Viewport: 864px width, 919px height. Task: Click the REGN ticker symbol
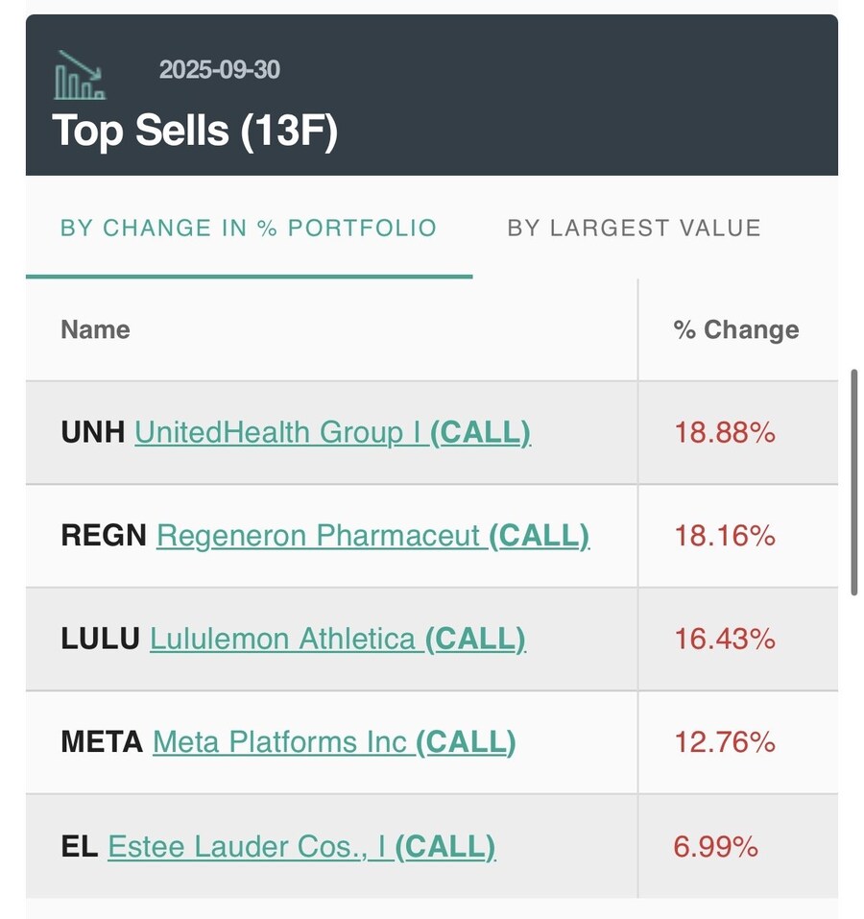point(104,536)
